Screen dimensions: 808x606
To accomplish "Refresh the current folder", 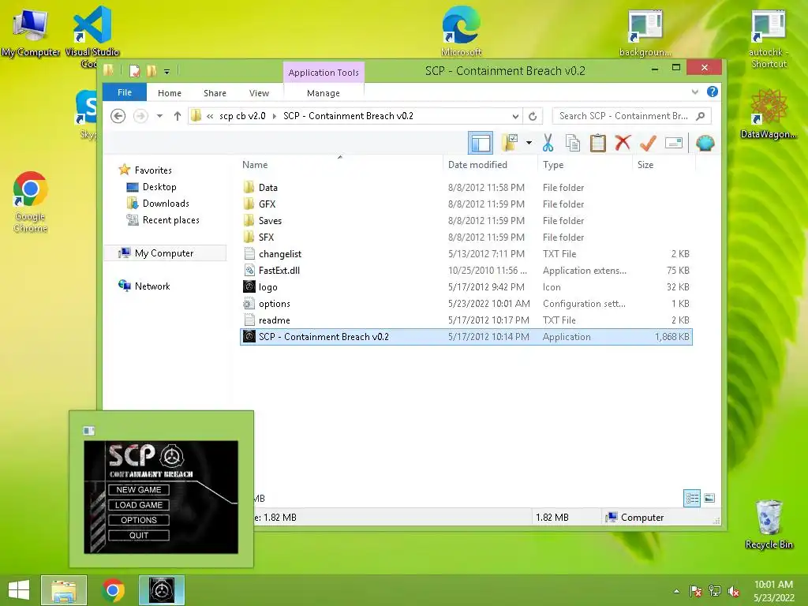I will tap(533, 116).
